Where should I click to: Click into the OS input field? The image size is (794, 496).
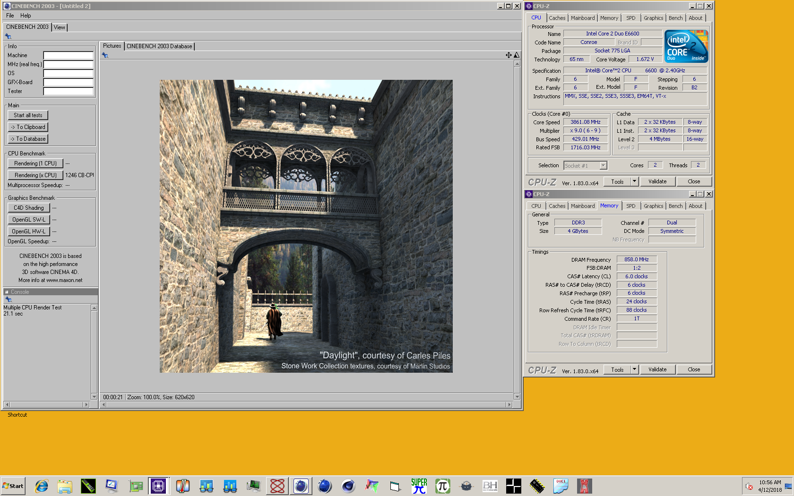click(x=68, y=73)
